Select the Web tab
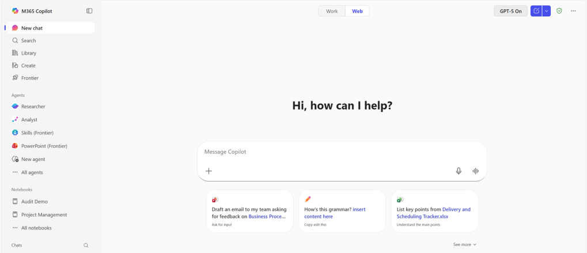This screenshot has height=253, width=587. [357, 11]
